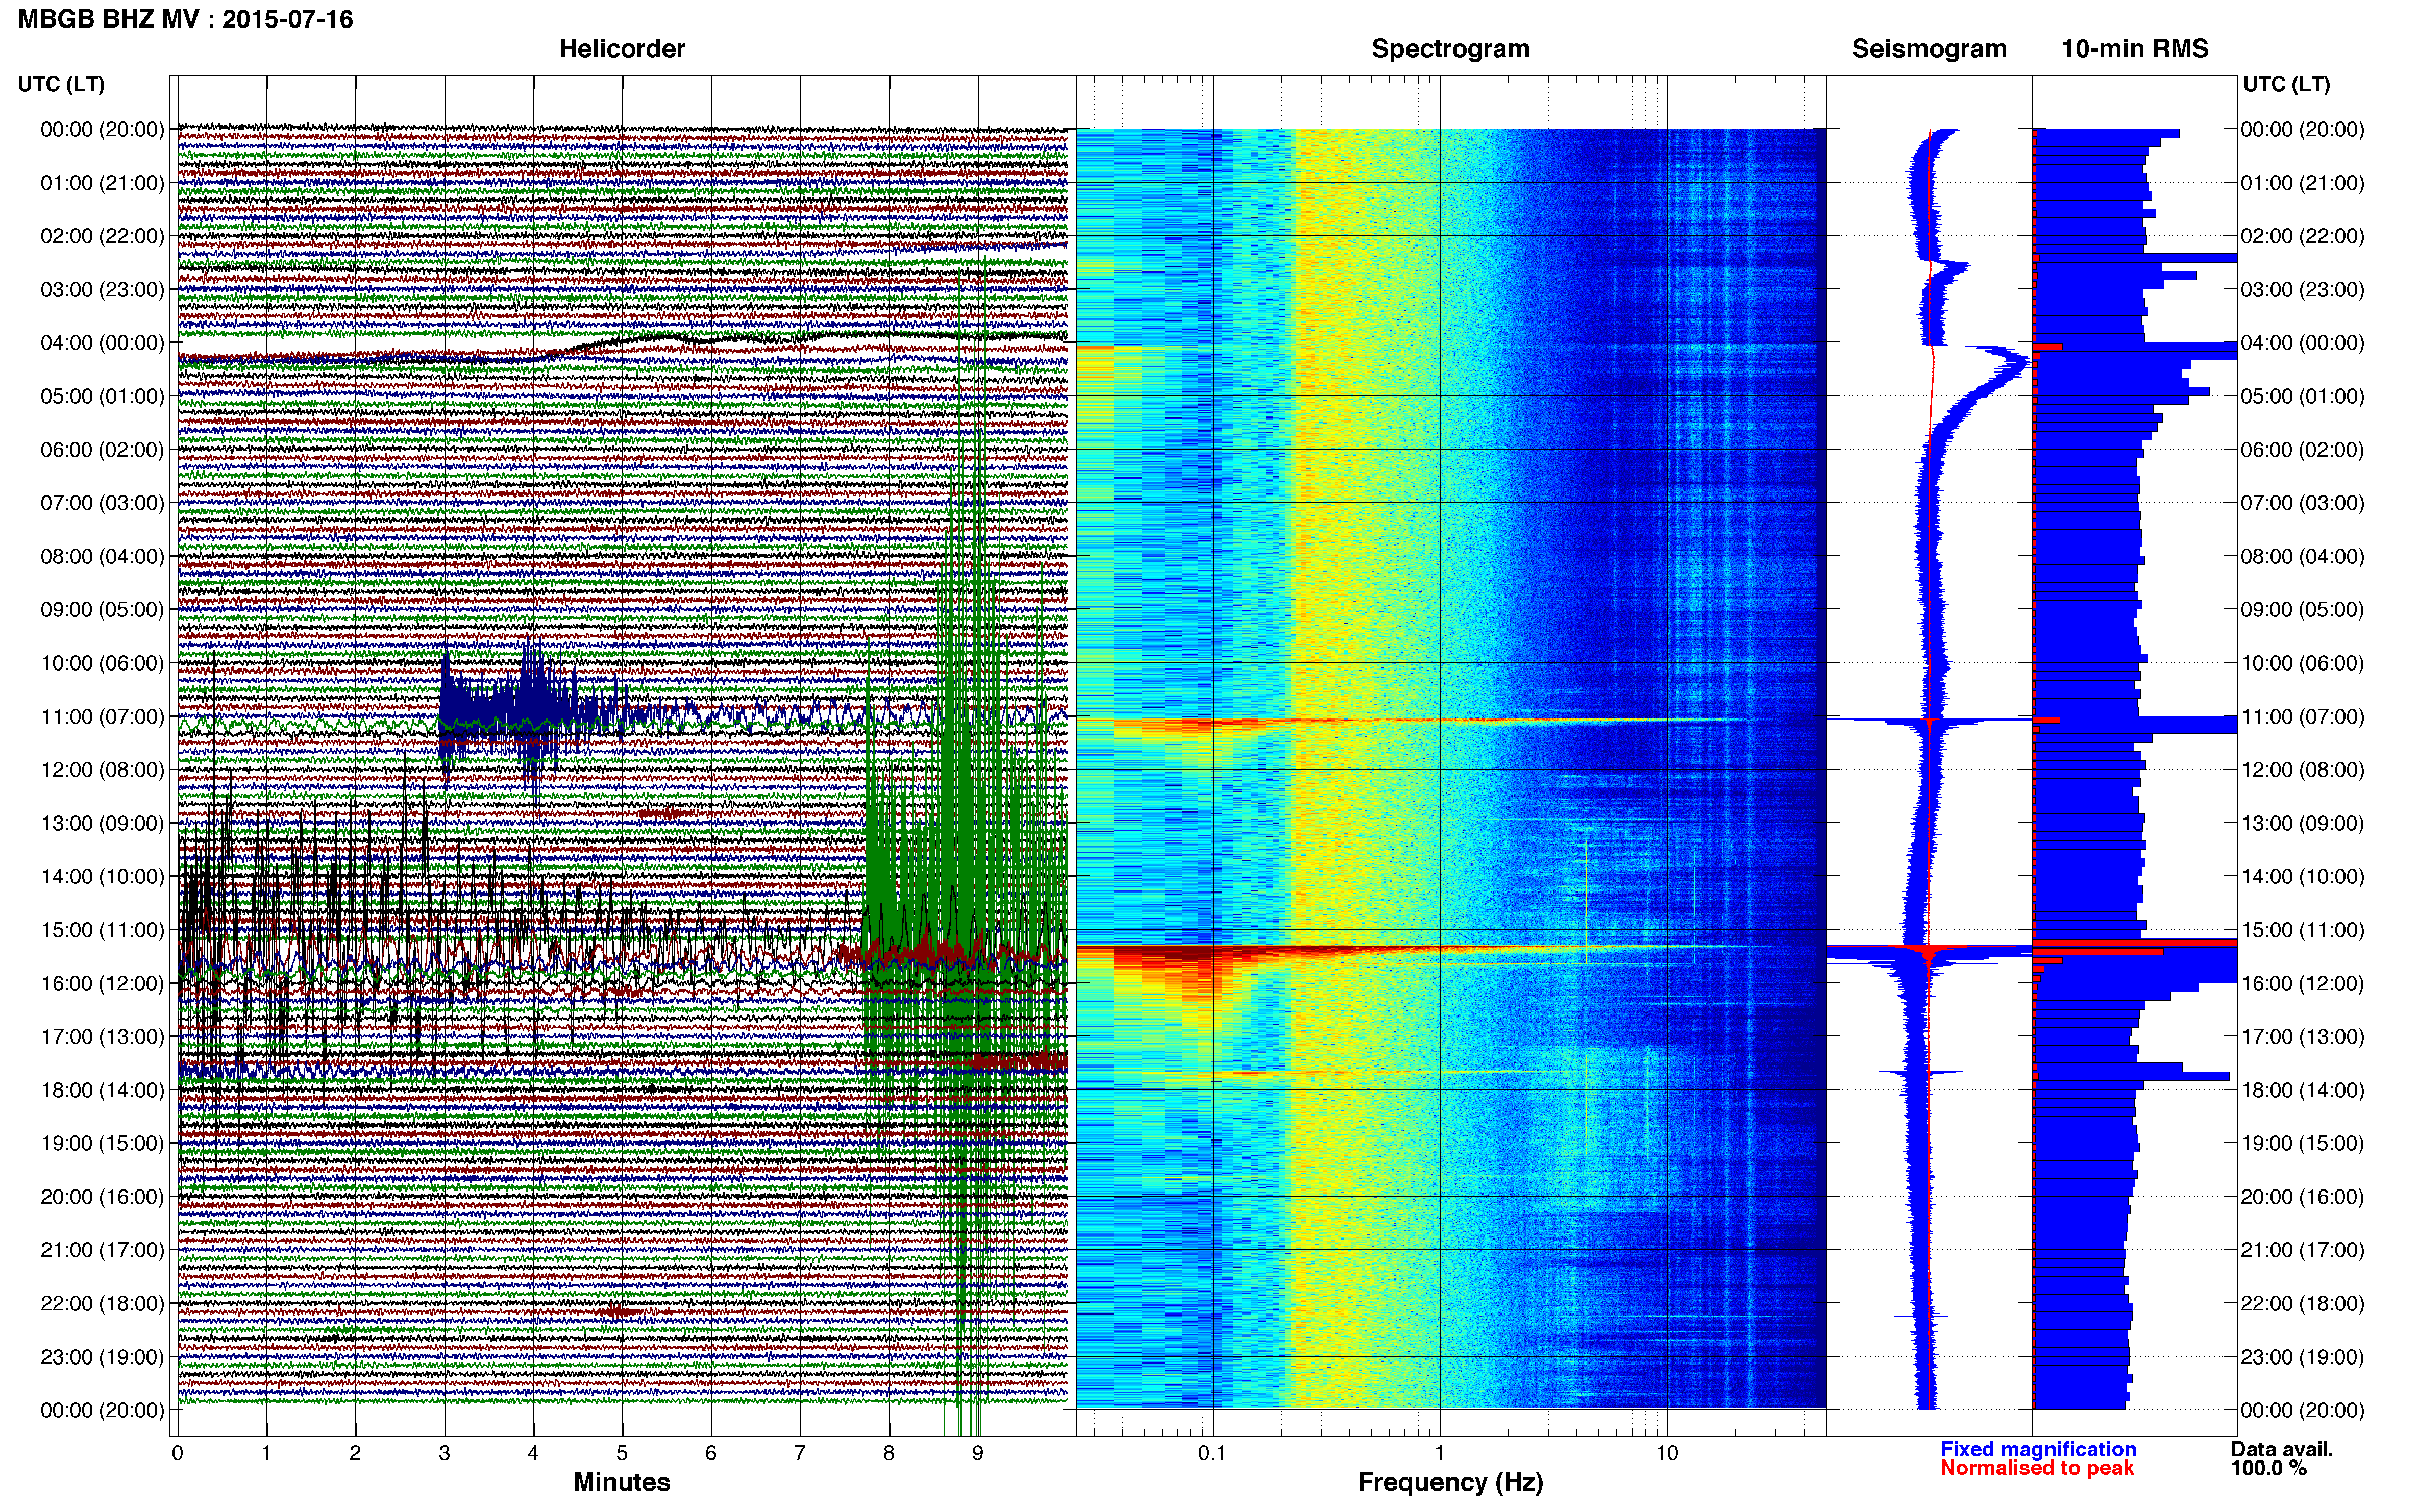Viewport: 2419px width, 1512px height.
Task: Click the 2 tick on Minutes axis
Action: tap(355, 1453)
